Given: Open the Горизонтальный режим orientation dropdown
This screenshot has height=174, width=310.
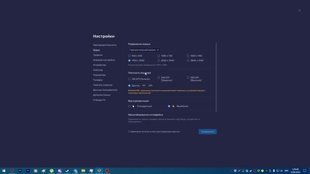Looking at the screenshot, I should 144,50.
